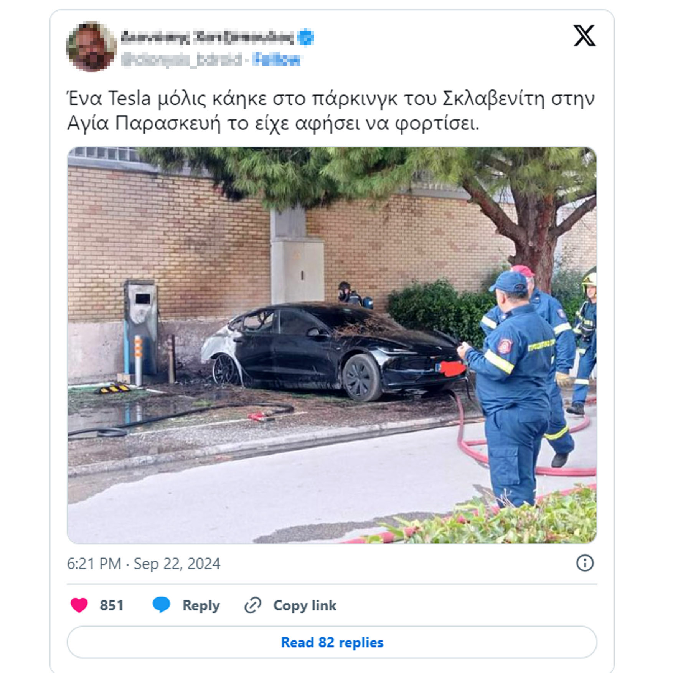The width and height of the screenshot is (691, 673).
Task: Click the Reply label text
Action: pos(201,605)
